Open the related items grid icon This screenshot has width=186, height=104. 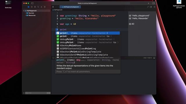(x=53, y=7)
